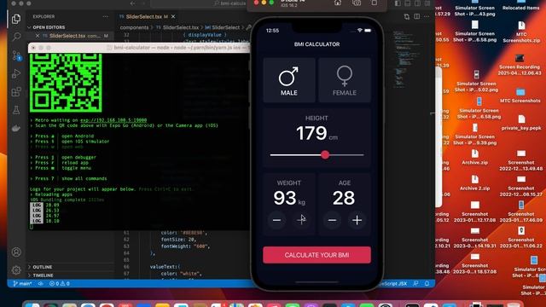Click the BMI CALCULATOR title

(x=317, y=44)
